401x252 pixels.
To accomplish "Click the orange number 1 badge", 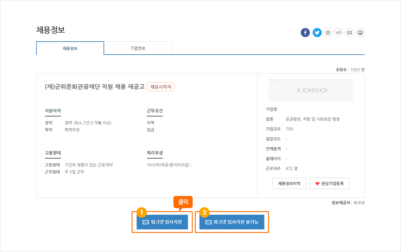I will pos(140,212).
